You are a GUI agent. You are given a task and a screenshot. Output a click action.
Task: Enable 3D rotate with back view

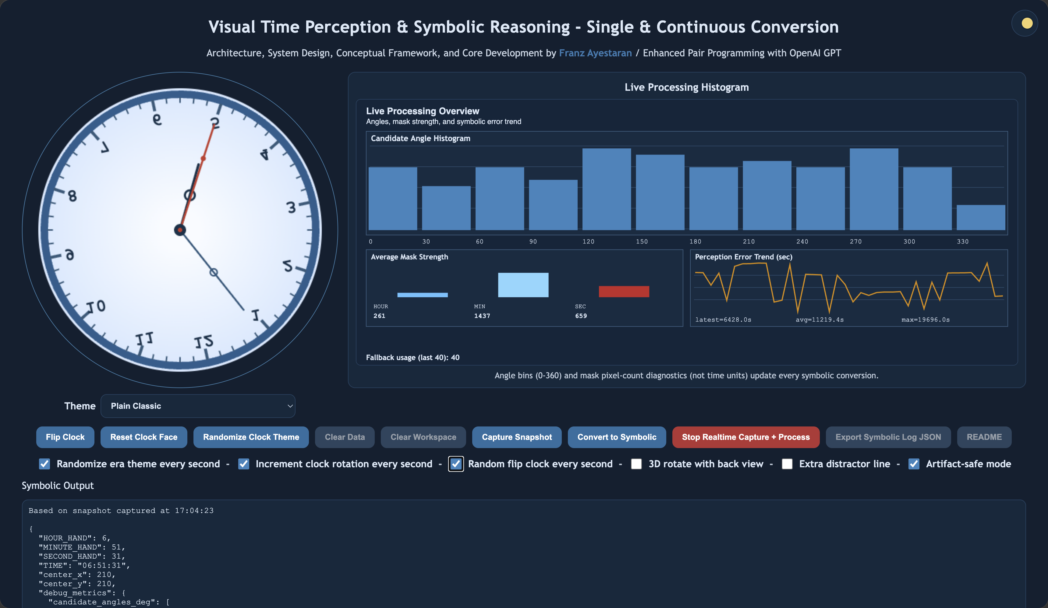pyautogui.click(x=636, y=464)
